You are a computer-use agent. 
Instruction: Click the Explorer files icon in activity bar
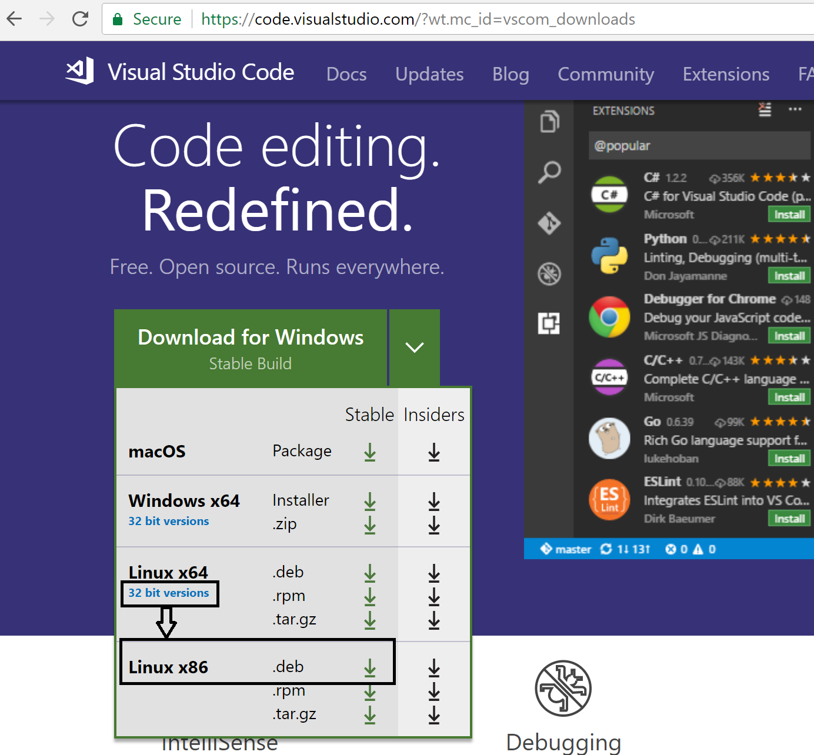coord(549,121)
